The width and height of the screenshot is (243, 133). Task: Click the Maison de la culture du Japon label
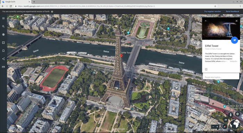click(x=16, y=65)
